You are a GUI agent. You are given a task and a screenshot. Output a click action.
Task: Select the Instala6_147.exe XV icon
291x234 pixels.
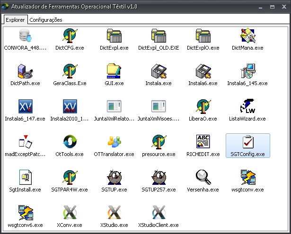(25, 107)
